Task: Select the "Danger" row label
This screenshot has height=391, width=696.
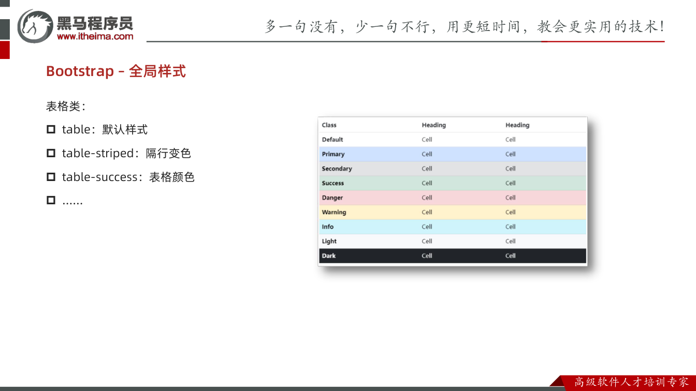Action: 332,198
